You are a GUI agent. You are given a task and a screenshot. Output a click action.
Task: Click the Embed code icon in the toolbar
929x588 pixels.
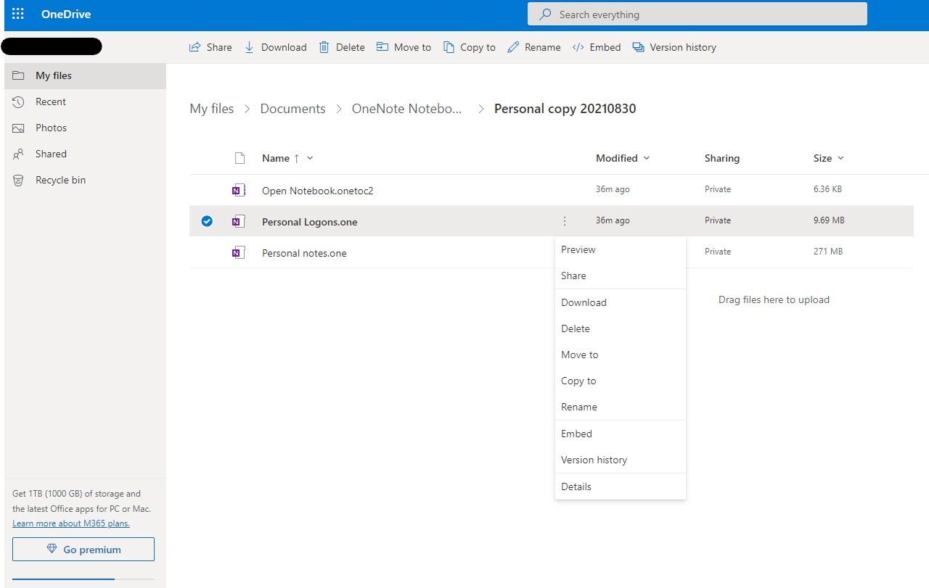pyautogui.click(x=578, y=47)
